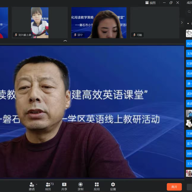Select the blue-dress photo avatar in member list
Image resolution: width=192 pixels, height=192 pixels.
pos(189,114)
